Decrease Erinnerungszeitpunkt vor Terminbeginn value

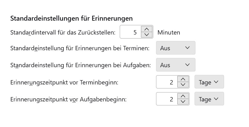pyautogui.click(x=183, y=85)
